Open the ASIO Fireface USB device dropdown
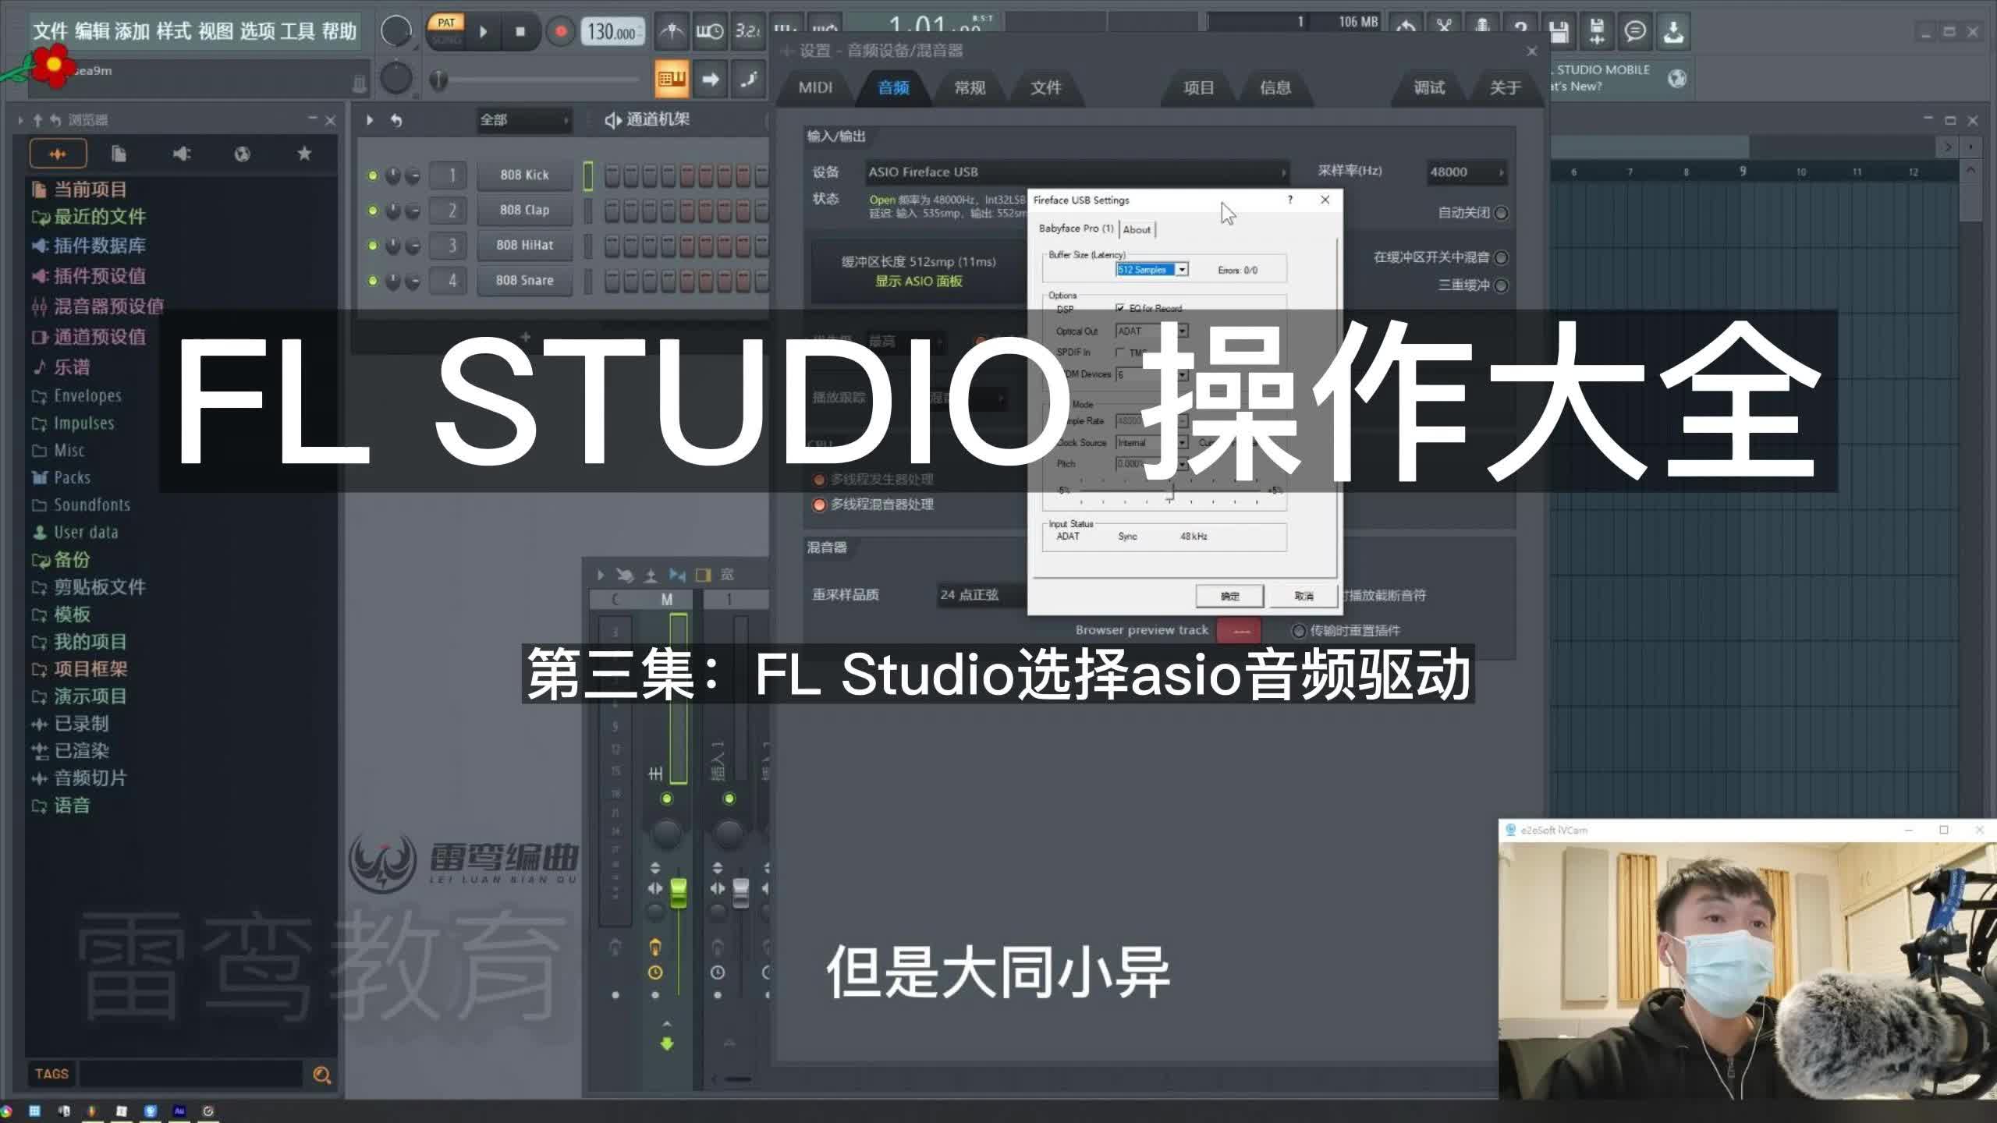This screenshot has height=1123, width=1997. tap(1077, 172)
